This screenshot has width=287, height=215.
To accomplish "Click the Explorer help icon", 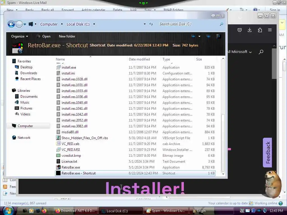I will [219, 36].
